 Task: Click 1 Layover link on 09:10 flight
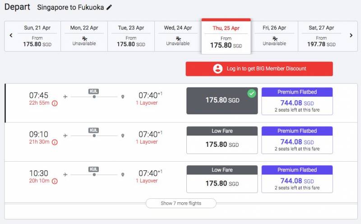[147, 142]
